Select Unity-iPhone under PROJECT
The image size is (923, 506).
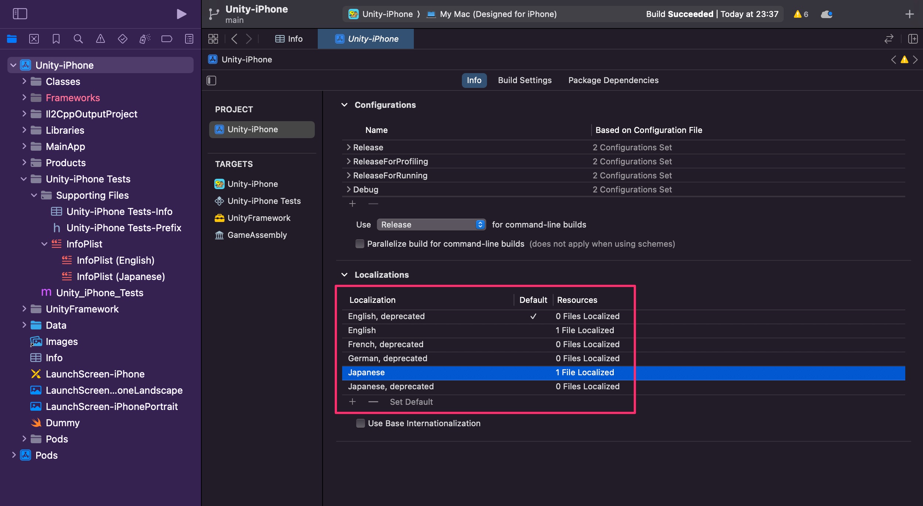262,129
